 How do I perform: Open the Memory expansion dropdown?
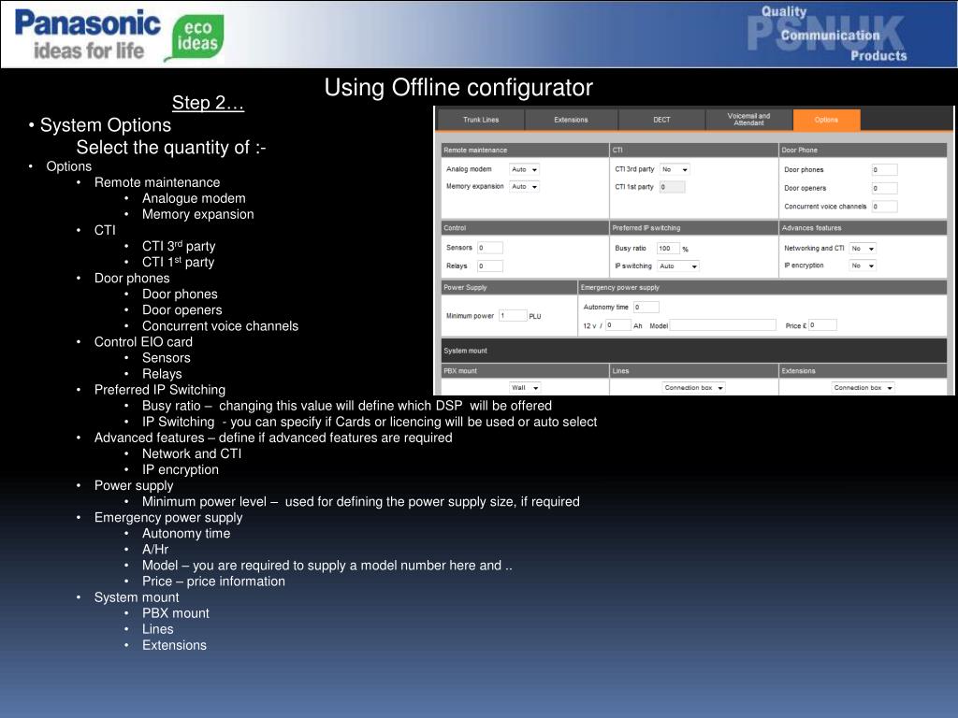(524, 187)
